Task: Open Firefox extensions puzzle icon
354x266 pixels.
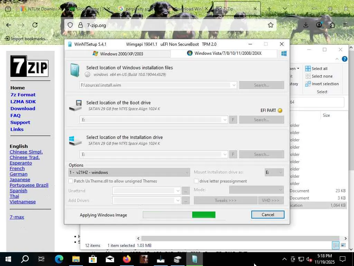Action: (x=332, y=25)
